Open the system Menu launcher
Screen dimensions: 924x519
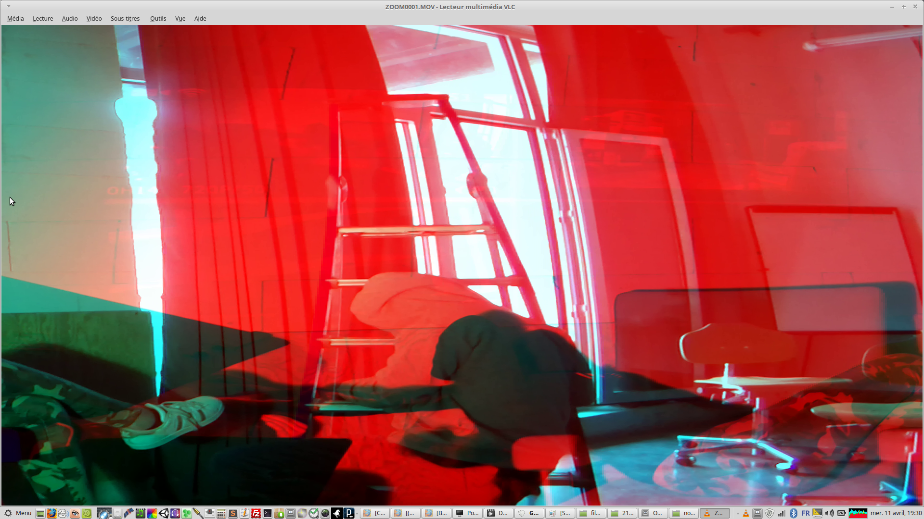point(18,513)
